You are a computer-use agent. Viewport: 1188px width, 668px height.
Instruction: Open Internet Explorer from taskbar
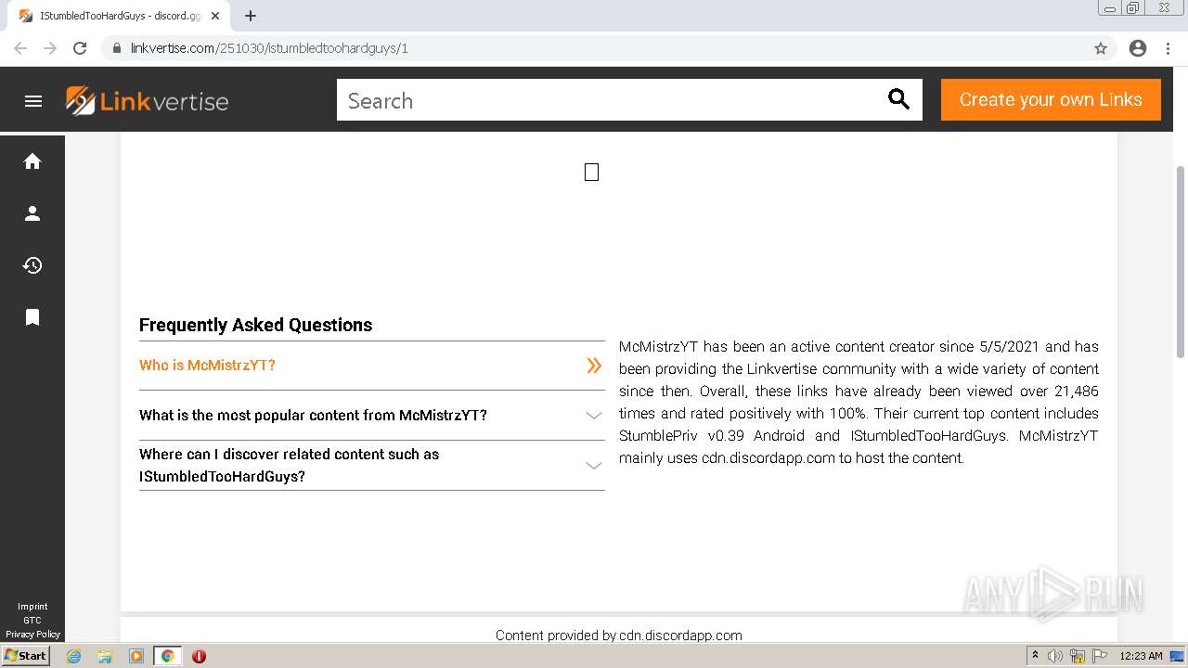[74, 656]
